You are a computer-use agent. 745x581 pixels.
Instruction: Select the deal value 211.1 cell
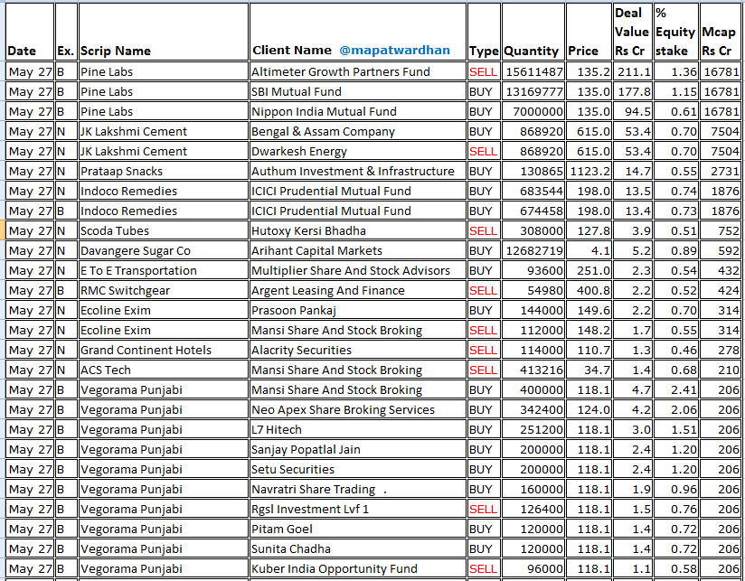[633, 71]
